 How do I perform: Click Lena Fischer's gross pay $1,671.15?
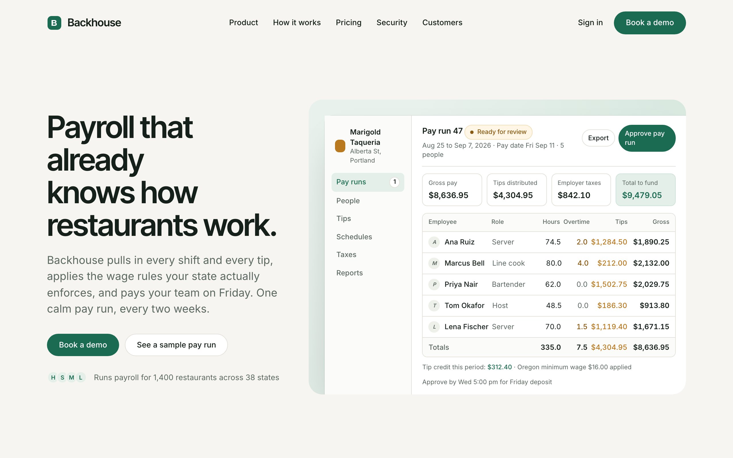click(651, 327)
